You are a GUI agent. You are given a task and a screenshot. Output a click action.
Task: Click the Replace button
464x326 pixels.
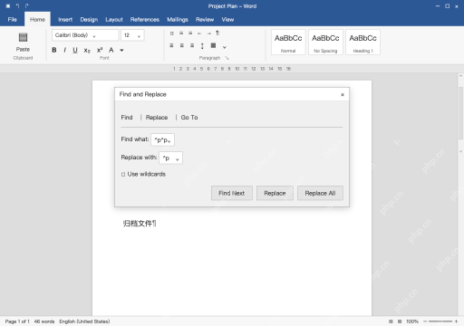point(275,193)
